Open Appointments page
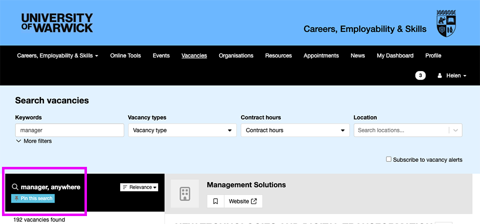This screenshot has height=224, width=480. pyautogui.click(x=321, y=56)
